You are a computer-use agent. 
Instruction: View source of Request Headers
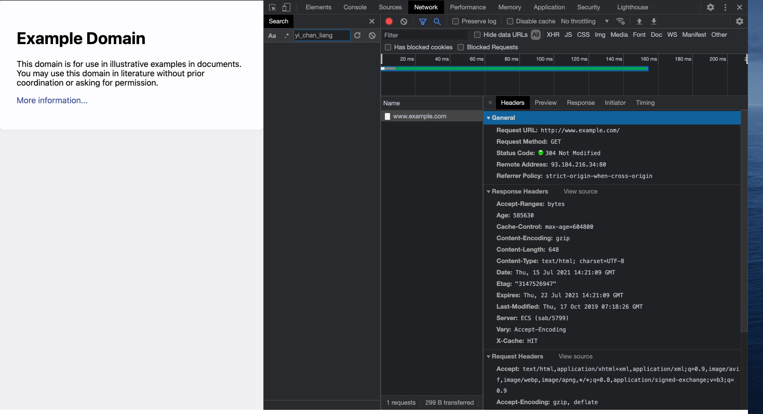coord(575,356)
